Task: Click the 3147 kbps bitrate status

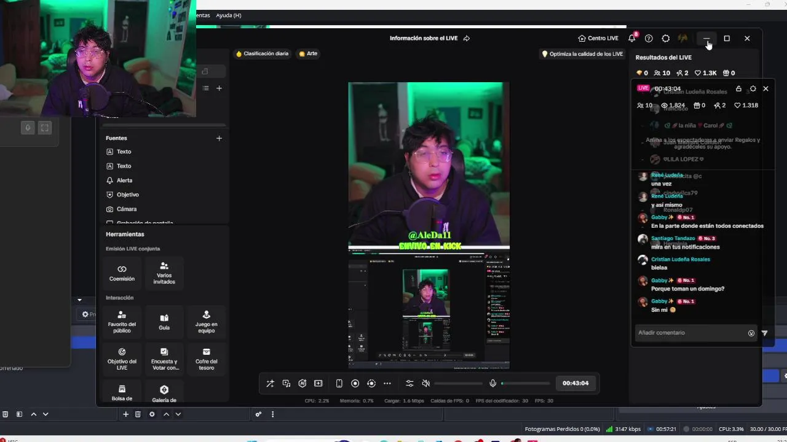Action: 623,429
